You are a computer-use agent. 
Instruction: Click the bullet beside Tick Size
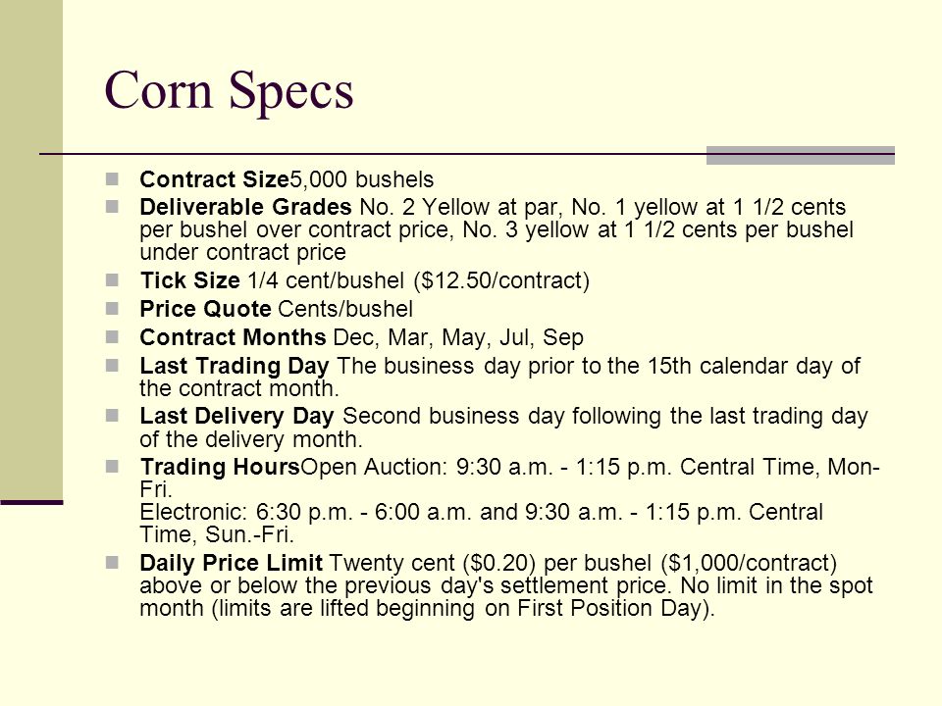[112, 279]
